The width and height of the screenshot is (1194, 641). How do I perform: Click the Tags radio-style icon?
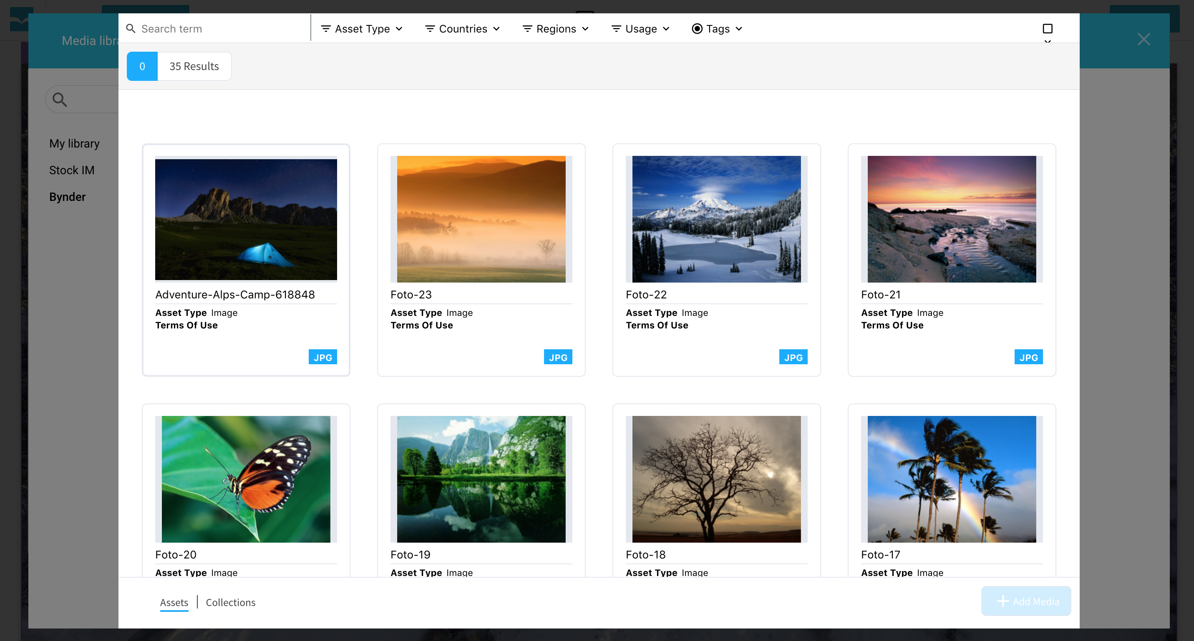(697, 29)
